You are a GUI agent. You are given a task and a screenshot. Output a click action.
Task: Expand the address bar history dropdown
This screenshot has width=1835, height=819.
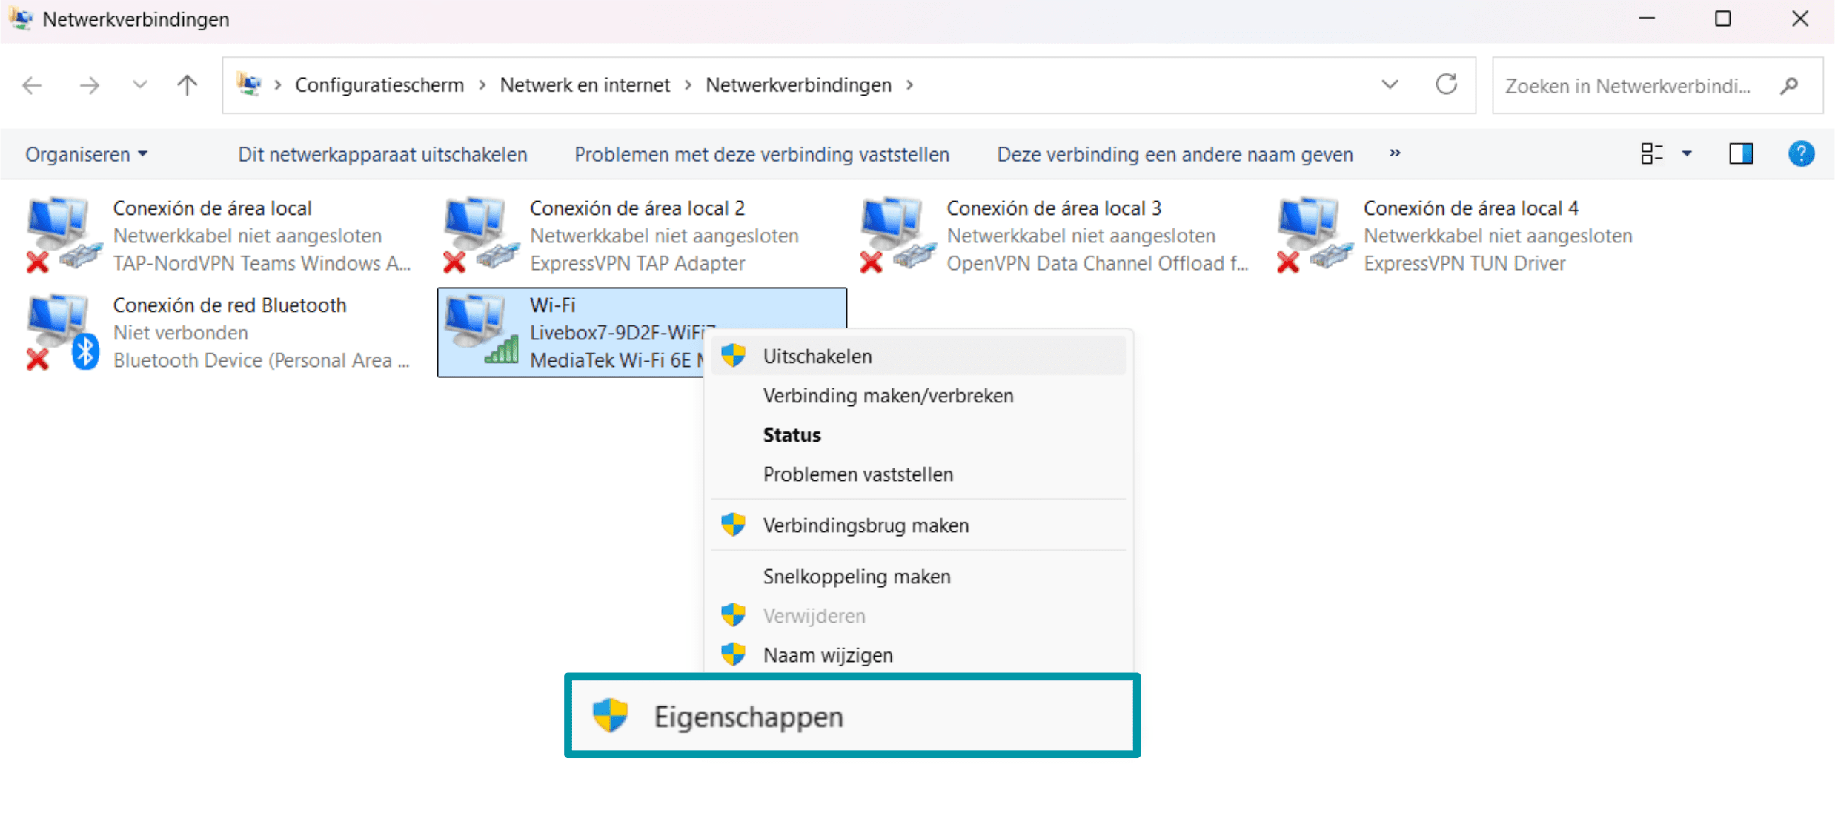[1389, 84]
